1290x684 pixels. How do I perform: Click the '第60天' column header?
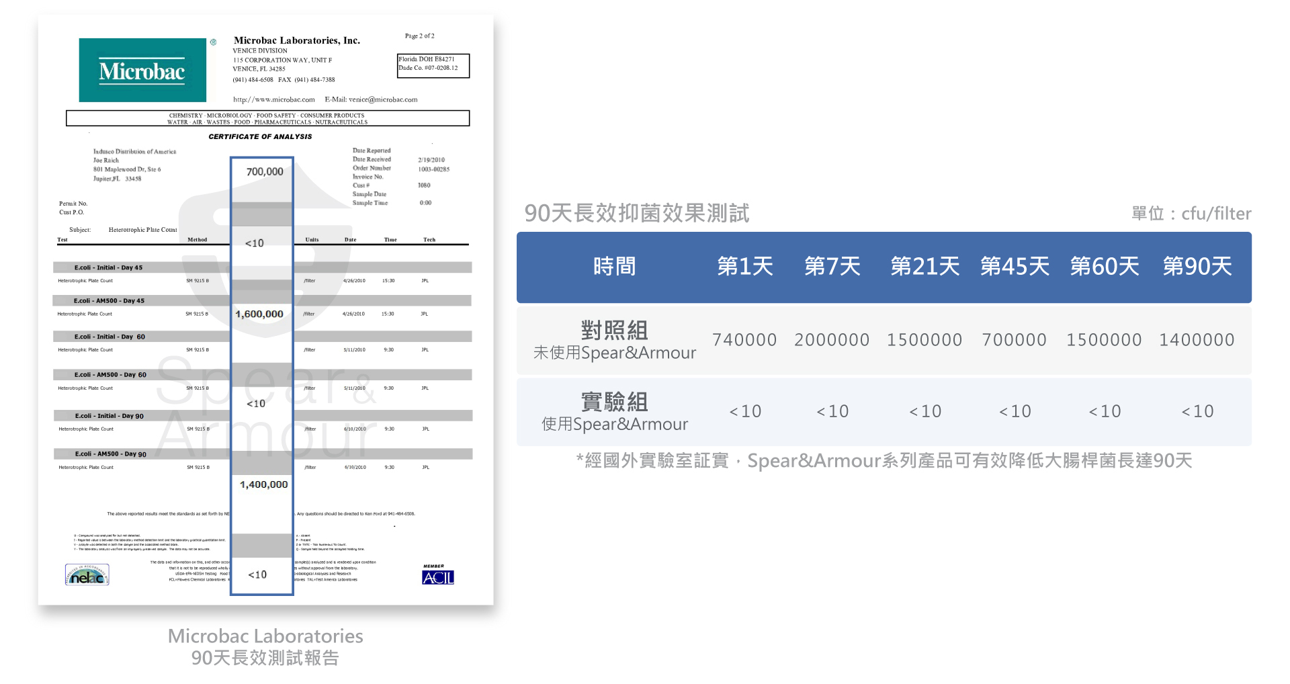click(x=1105, y=267)
